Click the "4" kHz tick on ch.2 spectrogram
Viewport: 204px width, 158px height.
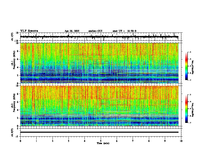[x=18, y=110]
